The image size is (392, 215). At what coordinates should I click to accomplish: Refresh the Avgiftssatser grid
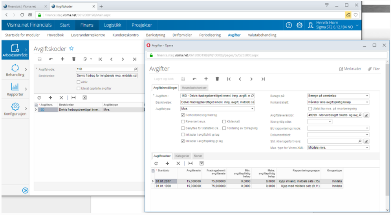tap(156, 163)
